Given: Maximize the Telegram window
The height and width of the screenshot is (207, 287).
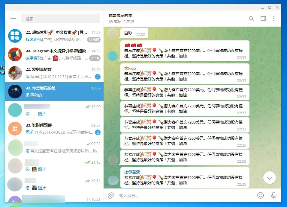Looking at the screenshot, I should point(270,7).
